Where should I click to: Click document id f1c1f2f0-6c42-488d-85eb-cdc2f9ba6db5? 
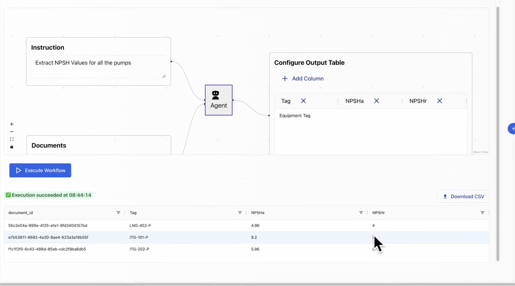47,249
